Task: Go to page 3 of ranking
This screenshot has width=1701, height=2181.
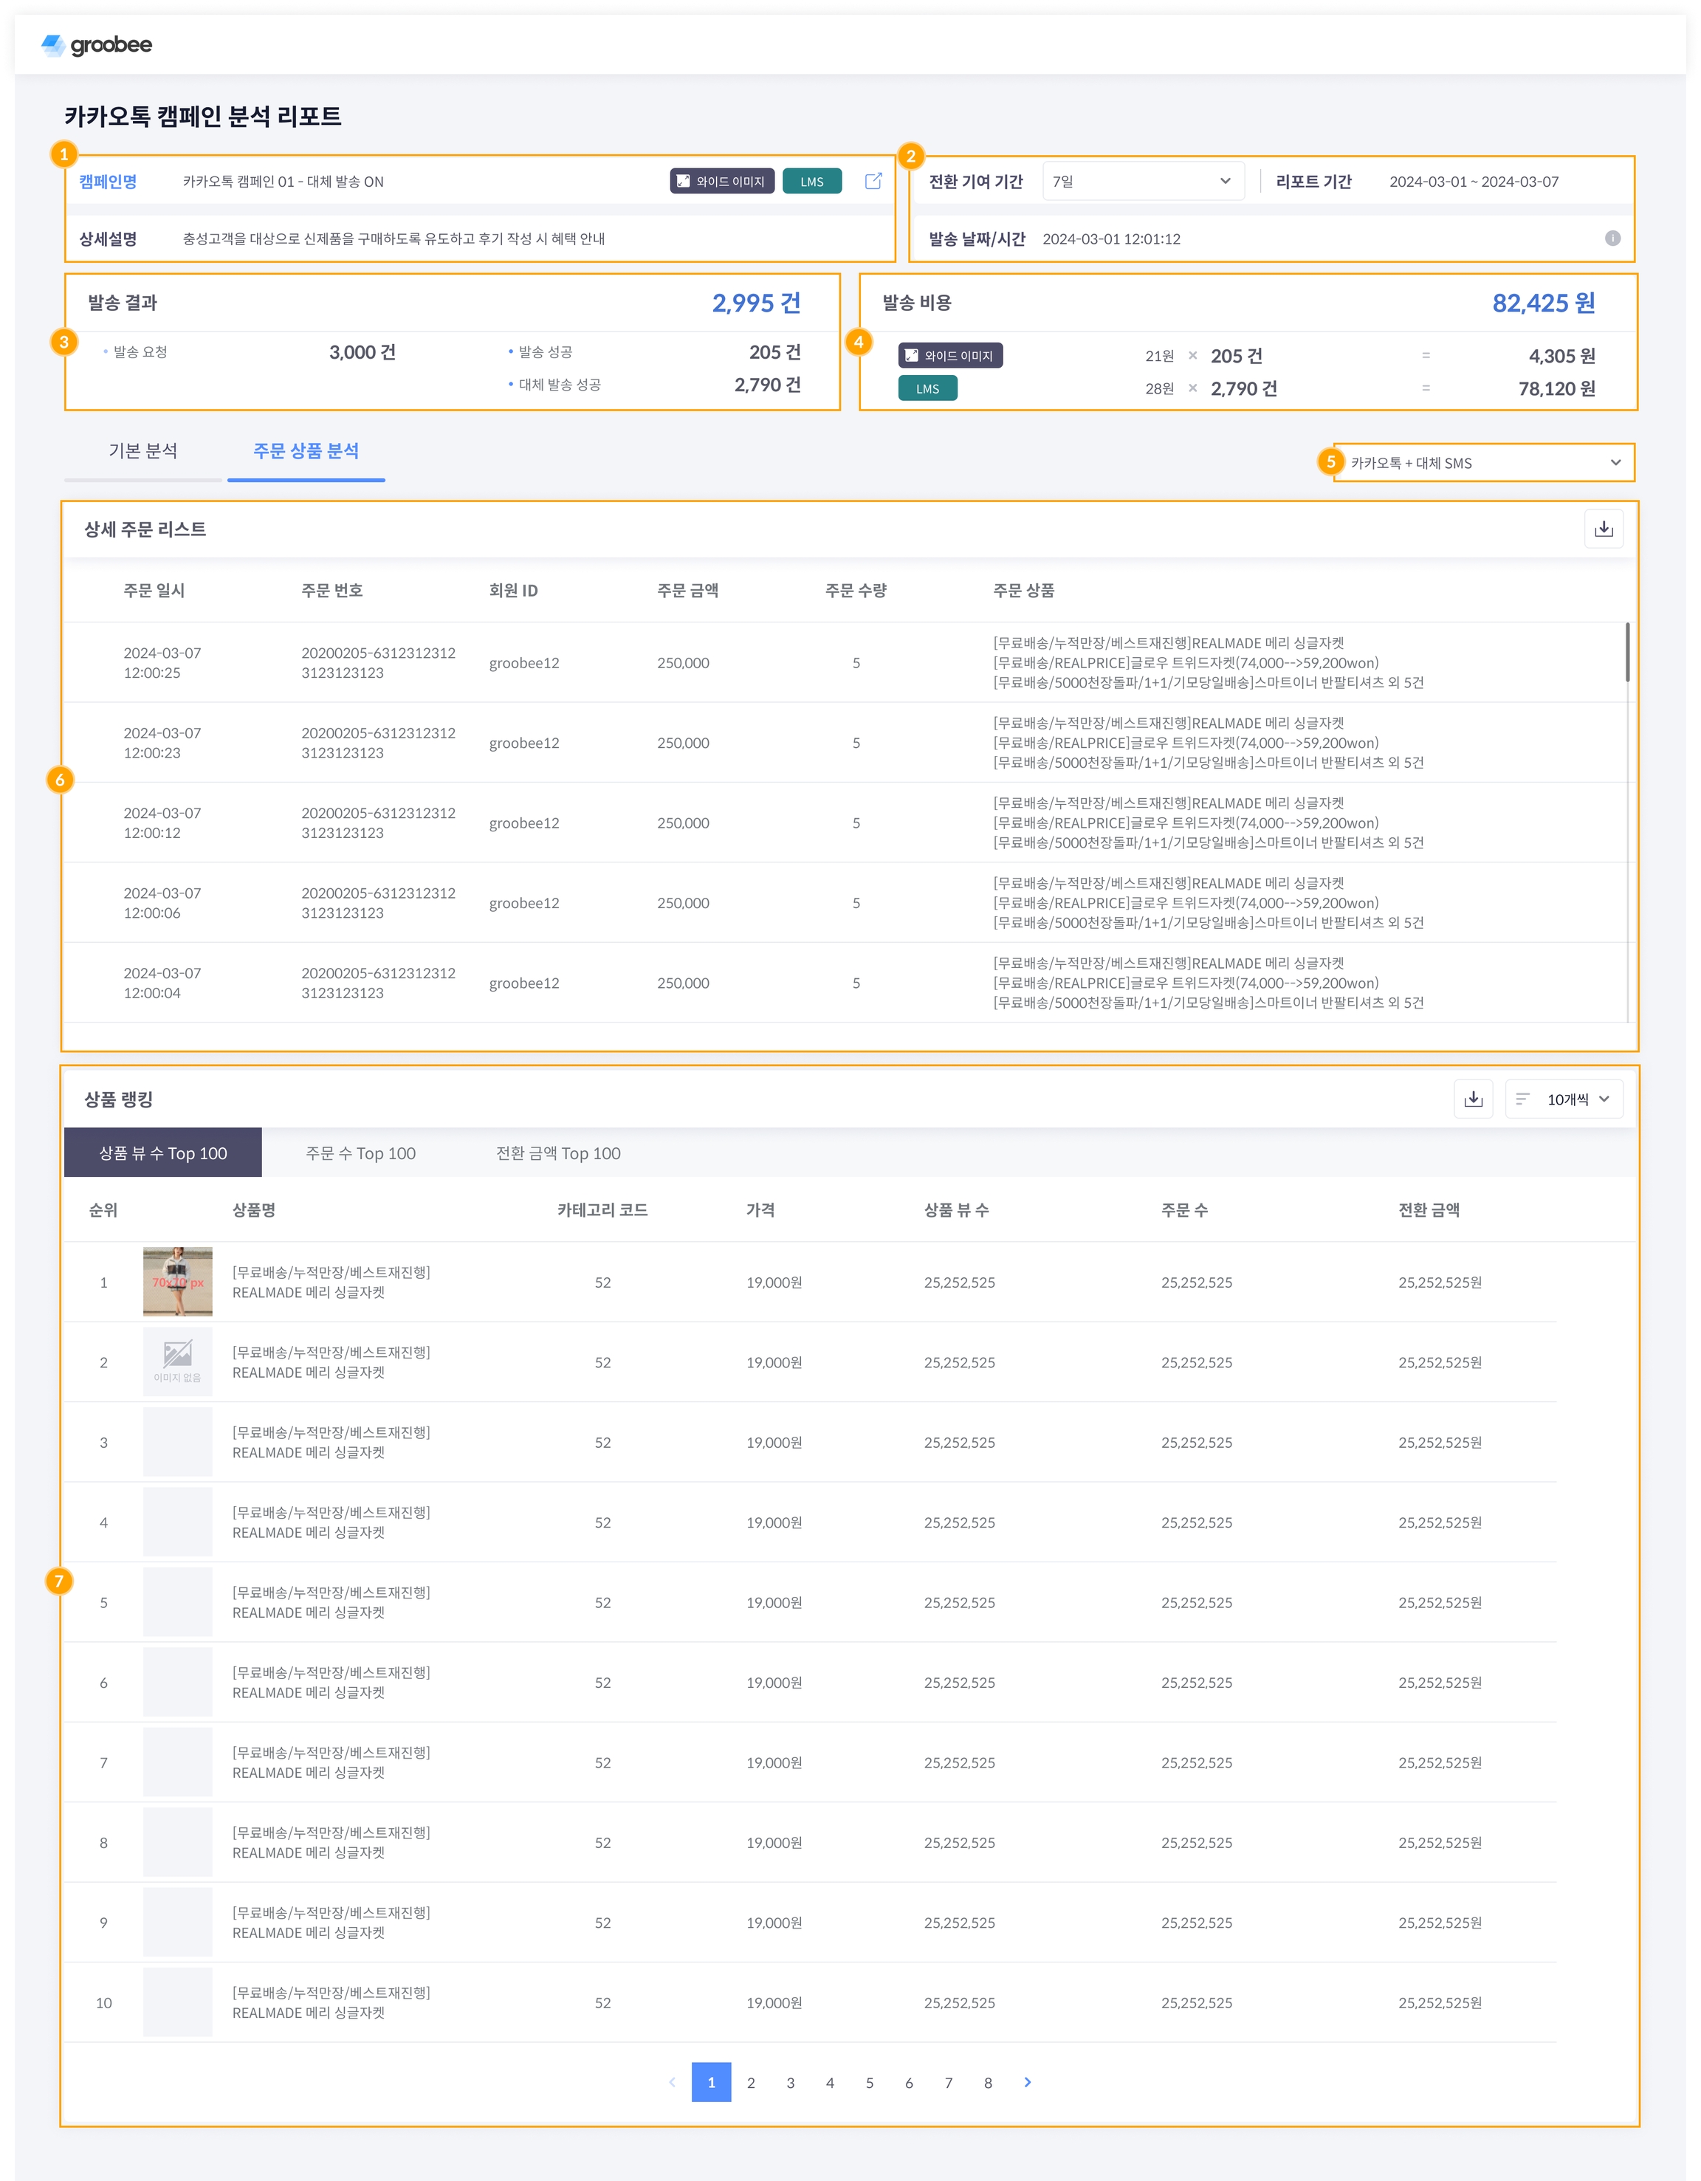Action: (790, 2082)
